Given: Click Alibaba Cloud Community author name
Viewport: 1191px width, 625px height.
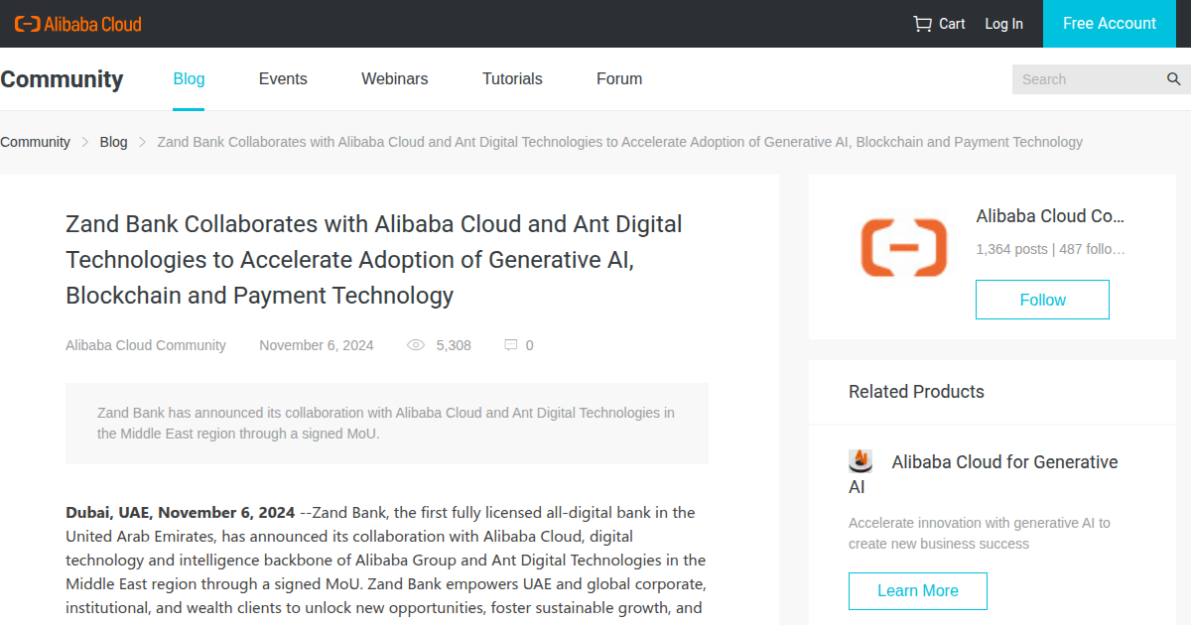Looking at the screenshot, I should [145, 344].
